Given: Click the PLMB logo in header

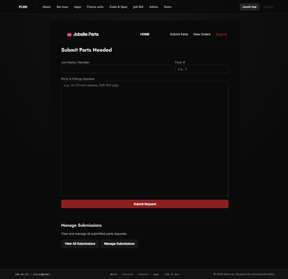Looking at the screenshot, I should pyautogui.click(x=23, y=7).
